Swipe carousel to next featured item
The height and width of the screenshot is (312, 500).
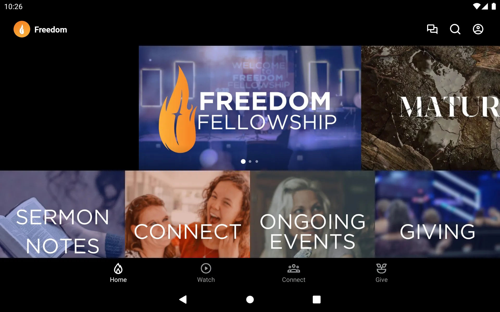coord(250,161)
